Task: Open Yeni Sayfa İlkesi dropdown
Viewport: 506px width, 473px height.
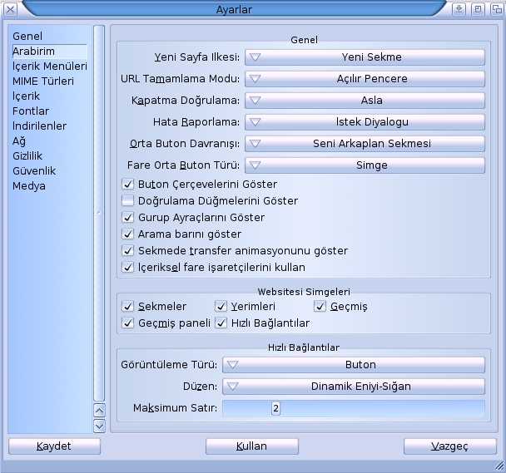Action: click(365, 57)
